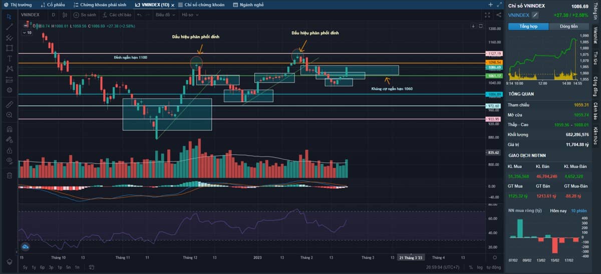Change the D timeframe interval

[x=53, y=14]
